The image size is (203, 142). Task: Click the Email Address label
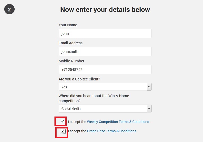[70, 43]
